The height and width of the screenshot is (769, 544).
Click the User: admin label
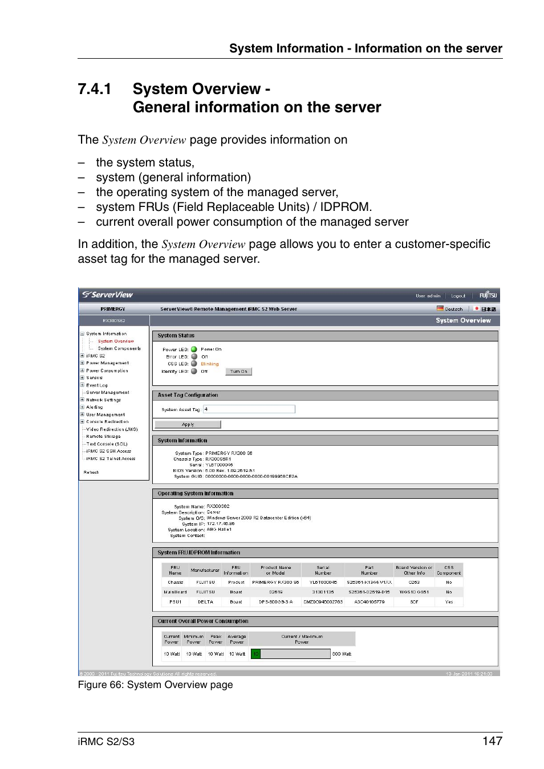tap(428, 296)
